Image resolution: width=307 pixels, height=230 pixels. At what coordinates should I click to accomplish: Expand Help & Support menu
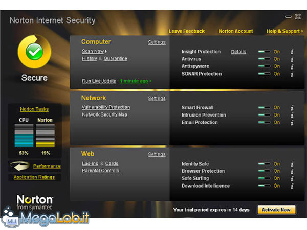(285, 31)
